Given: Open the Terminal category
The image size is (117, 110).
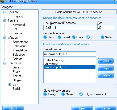Looking at the screenshot, I should (13, 21).
